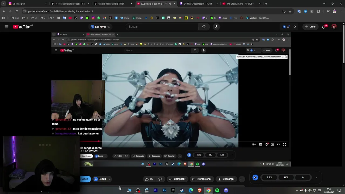Screen dimensions: 345x194
Task: Bookmark this page with the star
Action: (x=290, y=11)
